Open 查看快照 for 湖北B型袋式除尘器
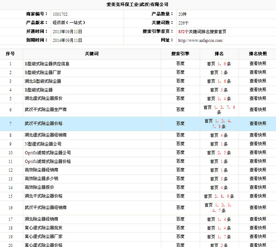 point(258,81)
